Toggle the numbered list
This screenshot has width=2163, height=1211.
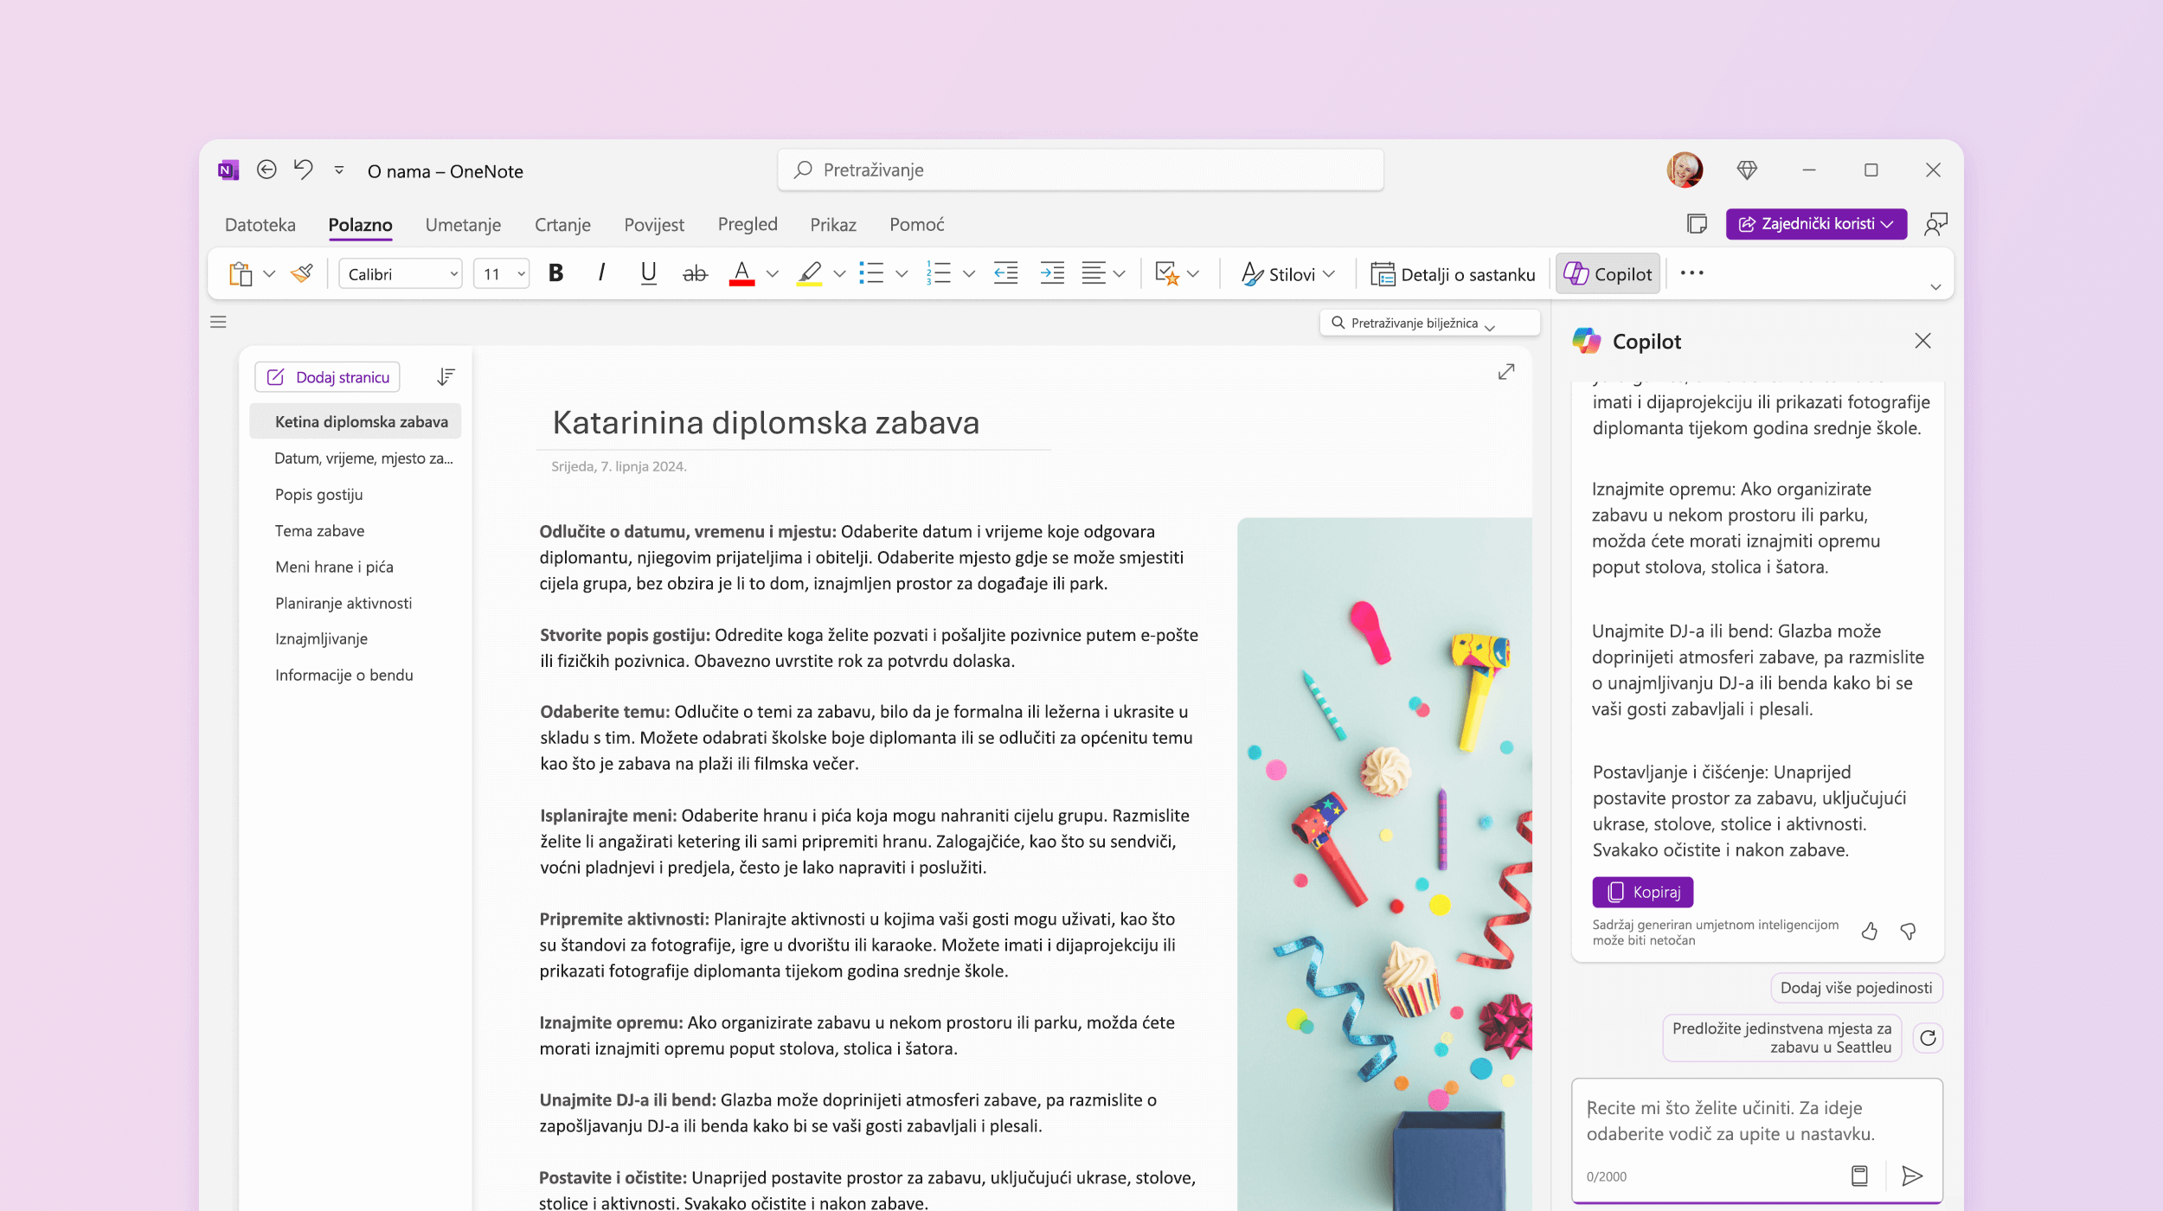pos(939,274)
